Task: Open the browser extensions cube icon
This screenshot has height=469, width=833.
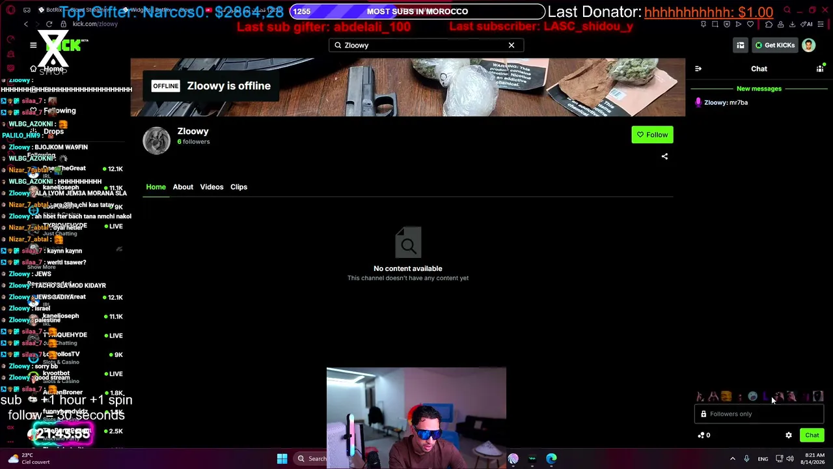Action: 769,24
